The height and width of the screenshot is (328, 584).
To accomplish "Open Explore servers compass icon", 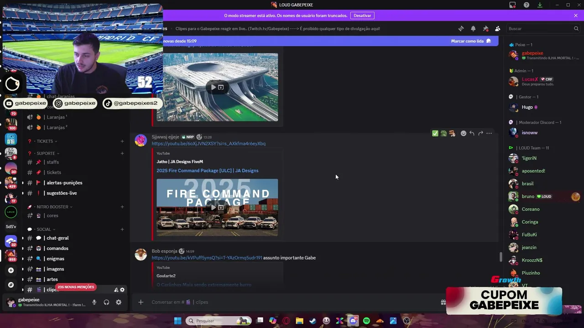I will 11,285.
